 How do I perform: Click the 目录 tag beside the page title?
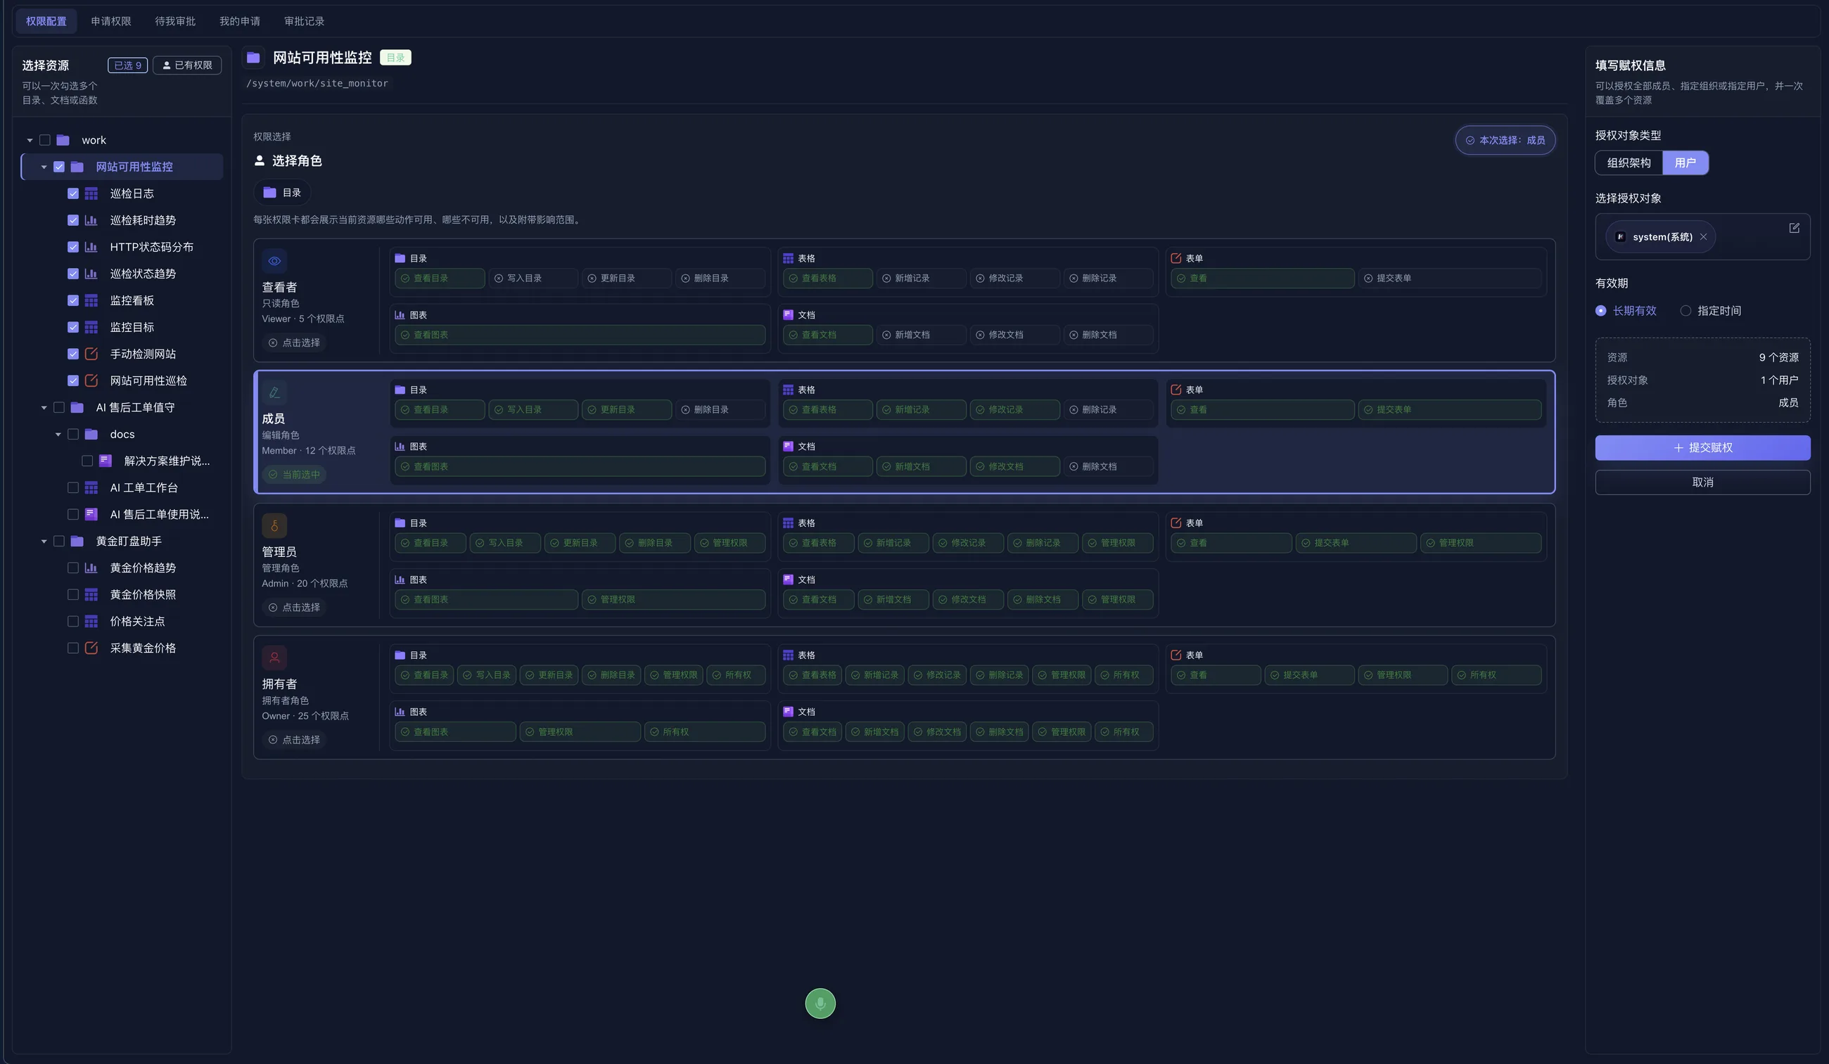coord(395,58)
